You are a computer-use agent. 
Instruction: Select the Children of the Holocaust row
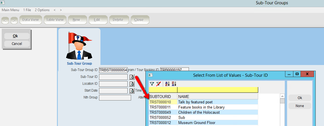click(199, 113)
